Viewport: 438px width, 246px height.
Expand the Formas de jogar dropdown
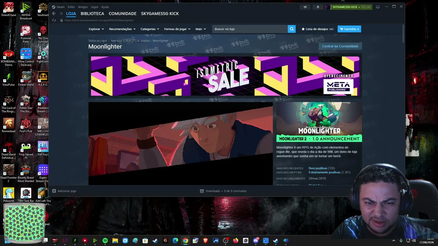coord(177,29)
